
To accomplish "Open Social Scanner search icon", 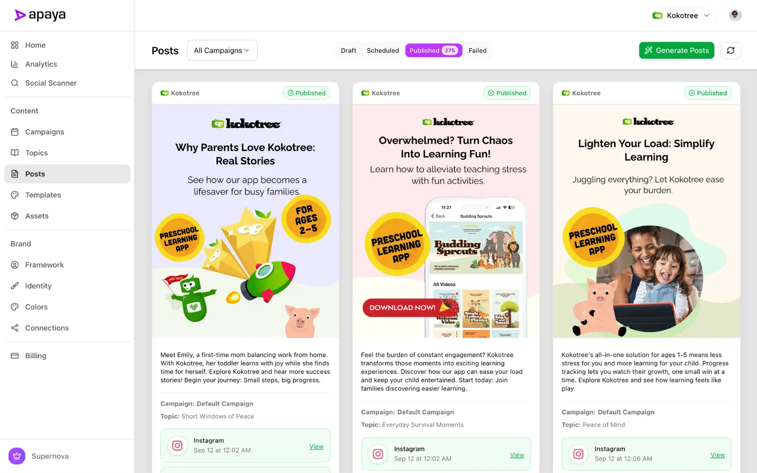I will pyautogui.click(x=15, y=83).
